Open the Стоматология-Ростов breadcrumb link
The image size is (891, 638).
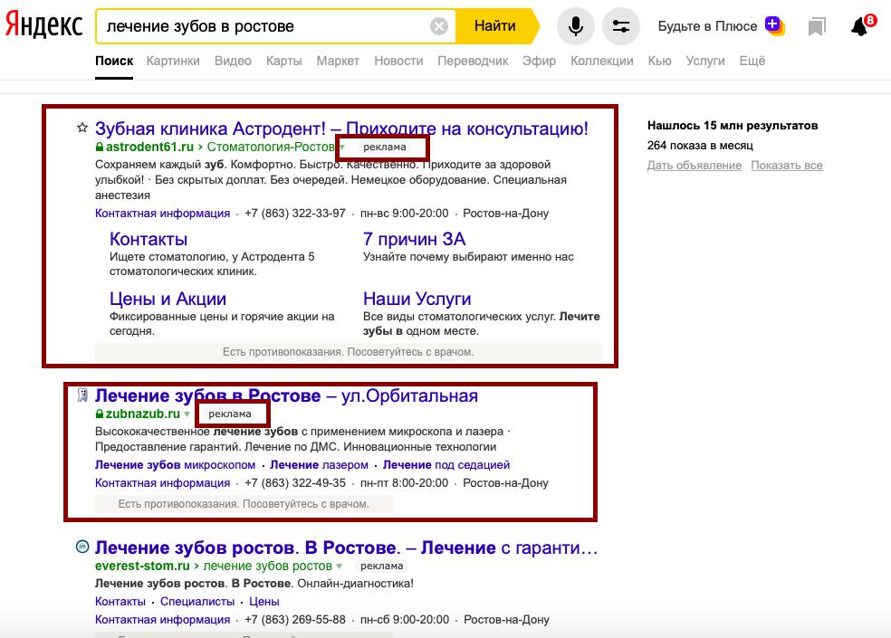(271, 148)
